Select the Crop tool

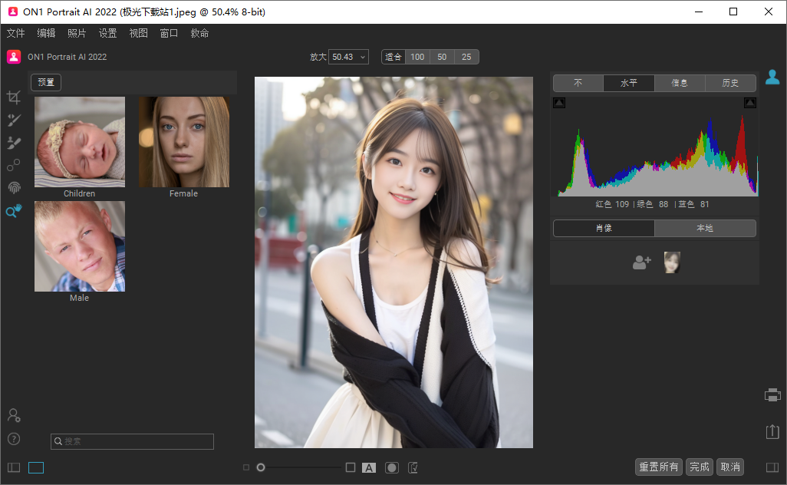pos(14,97)
